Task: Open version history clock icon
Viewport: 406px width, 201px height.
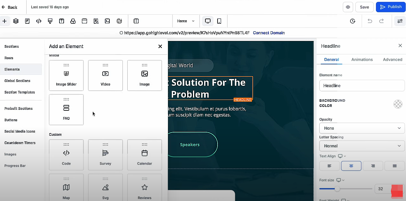Action: coord(353,21)
